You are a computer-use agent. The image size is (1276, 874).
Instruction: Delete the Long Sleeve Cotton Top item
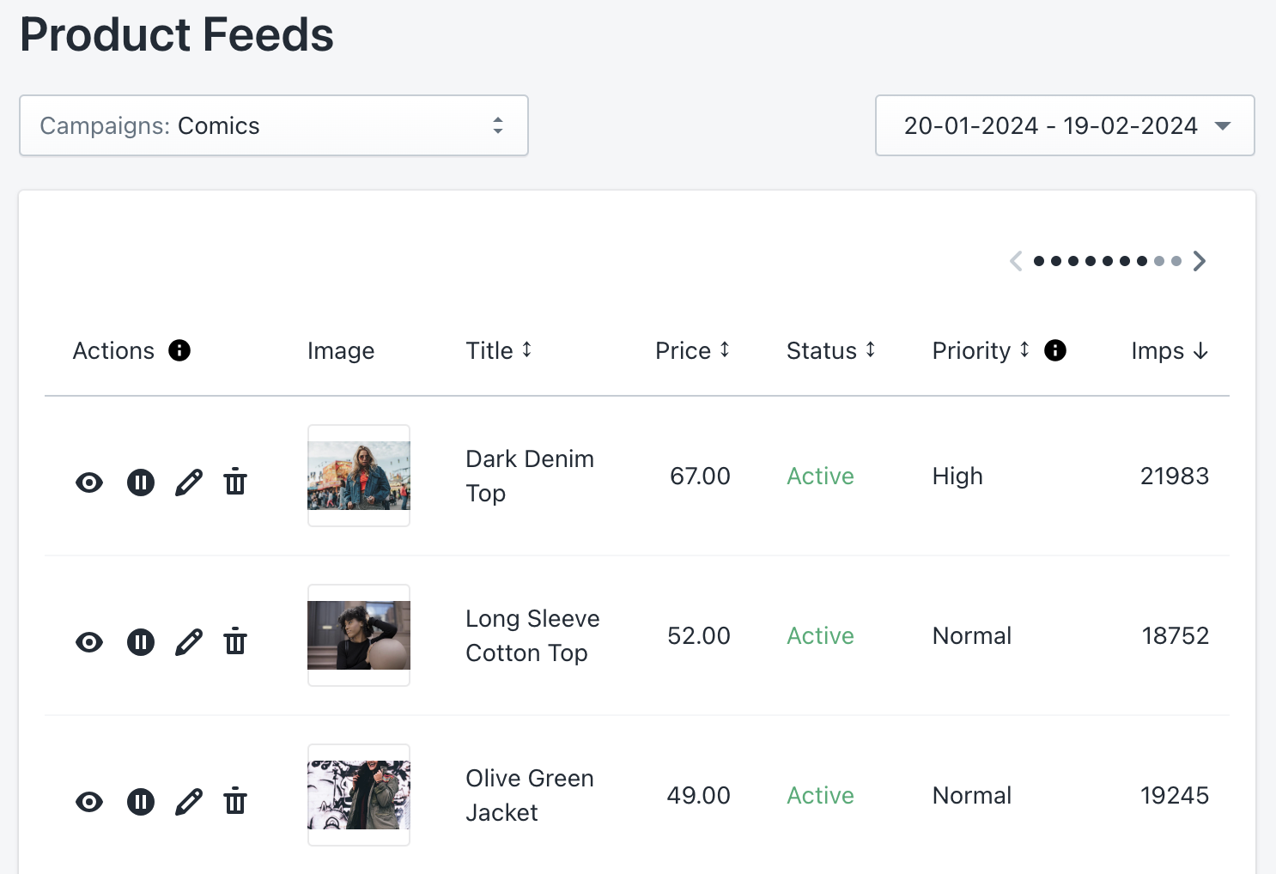click(235, 641)
